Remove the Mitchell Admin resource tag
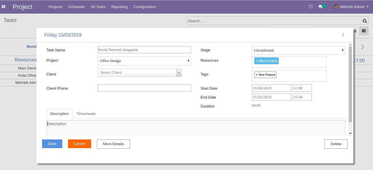373x170 pixels. [x=257, y=61]
